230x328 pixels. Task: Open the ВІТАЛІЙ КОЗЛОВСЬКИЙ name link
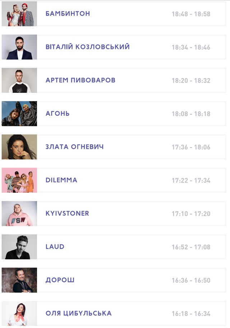87,47
